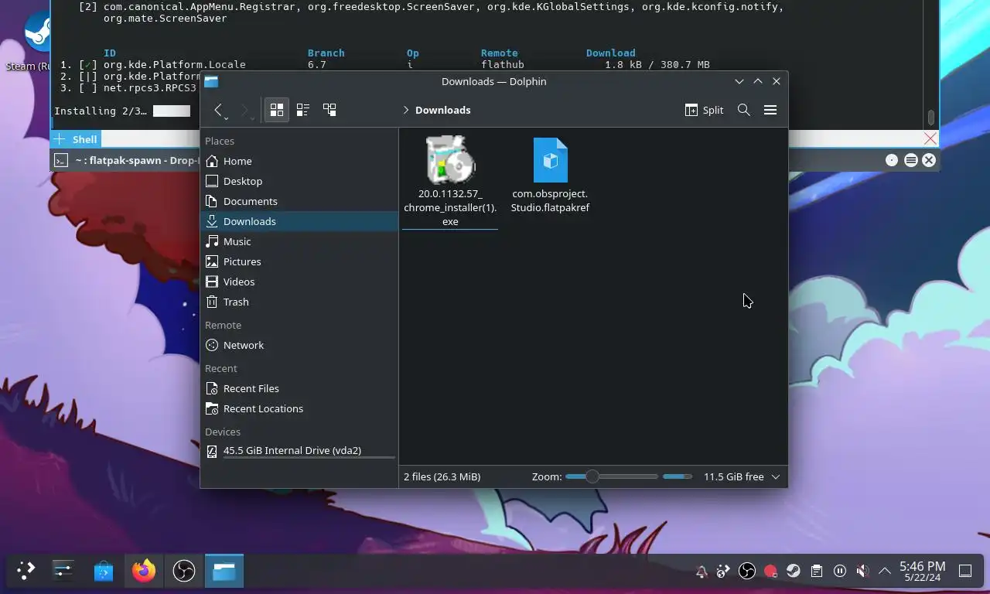Select the Shell tab in terminal
The width and height of the screenshot is (990, 594).
84,139
